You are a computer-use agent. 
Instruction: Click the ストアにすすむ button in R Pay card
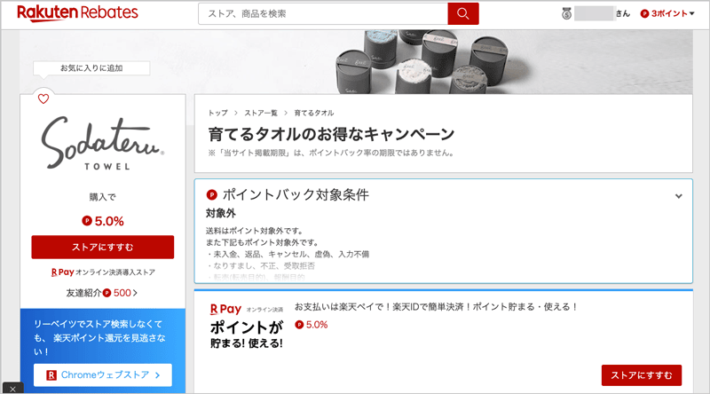641,375
